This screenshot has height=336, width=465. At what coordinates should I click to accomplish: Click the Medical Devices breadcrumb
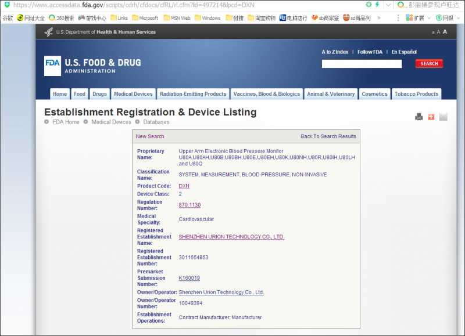(111, 122)
